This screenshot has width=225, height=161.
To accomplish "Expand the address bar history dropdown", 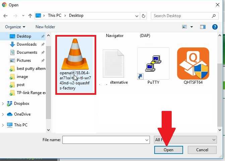I will click(137, 16).
